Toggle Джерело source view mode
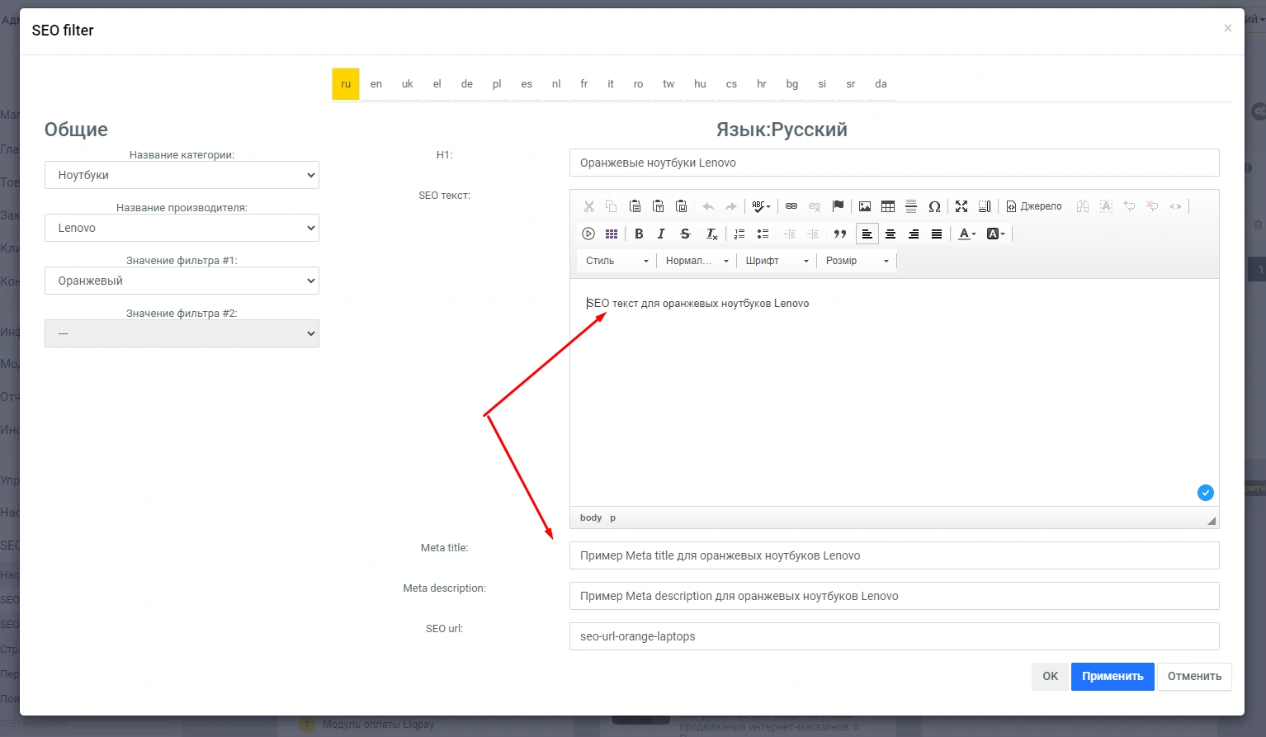The width and height of the screenshot is (1266, 737). point(1034,206)
